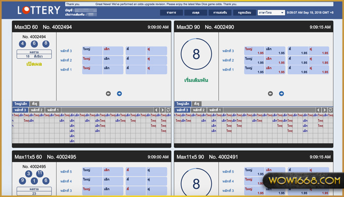Click the gray previous arrow in Max3D 90
This screenshot has height=197, width=344.
(x=270, y=94)
